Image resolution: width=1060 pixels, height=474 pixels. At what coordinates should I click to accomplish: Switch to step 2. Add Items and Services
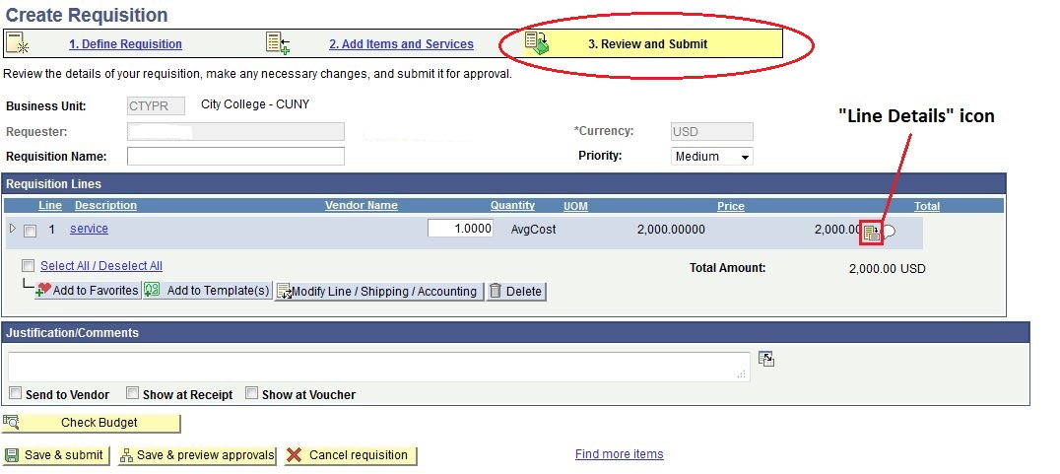tap(401, 44)
